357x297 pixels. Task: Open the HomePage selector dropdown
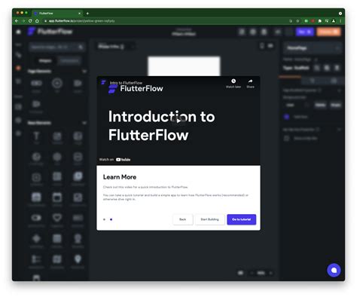tap(313, 48)
